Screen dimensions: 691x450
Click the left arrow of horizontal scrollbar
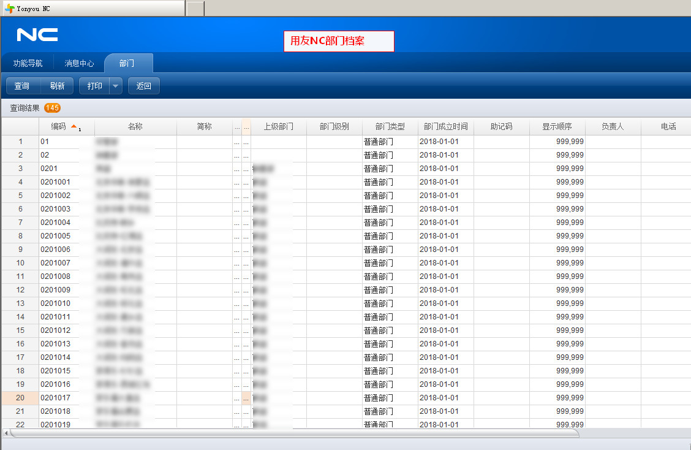pos(6,433)
